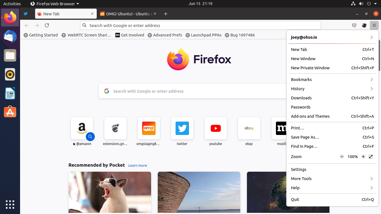Expand the joey@ohso.io account submenu

(332, 37)
